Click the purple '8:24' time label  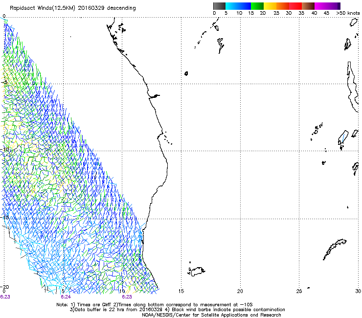(66, 297)
